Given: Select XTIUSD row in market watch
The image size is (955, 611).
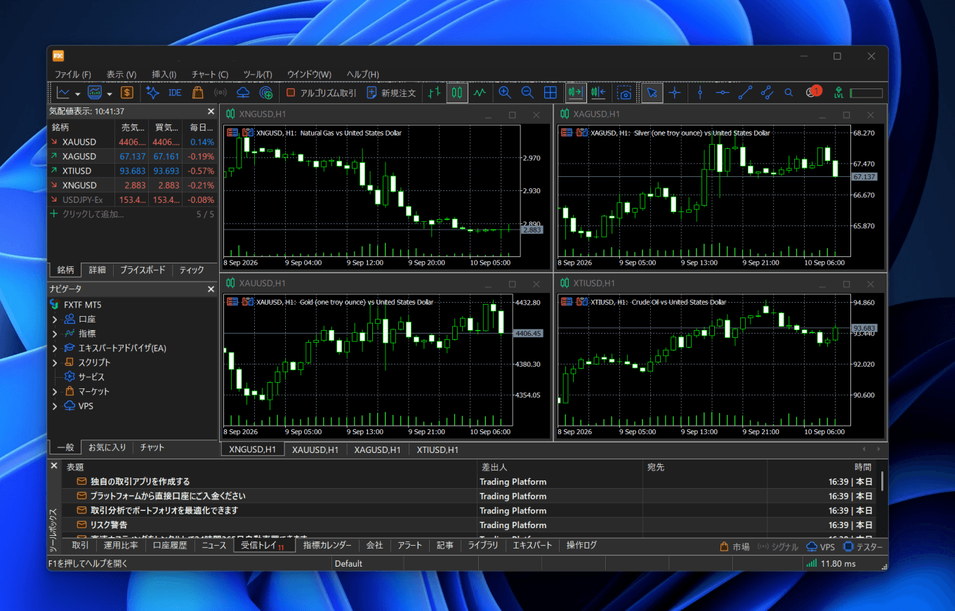Looking at the screenshot, I should (132, 171).
